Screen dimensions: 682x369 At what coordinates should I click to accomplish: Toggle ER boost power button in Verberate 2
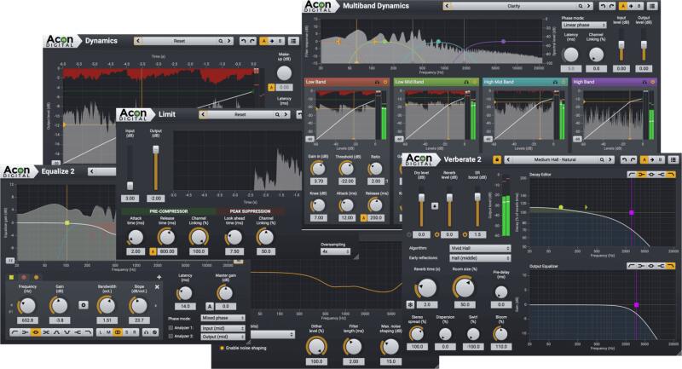coord(465,234)
